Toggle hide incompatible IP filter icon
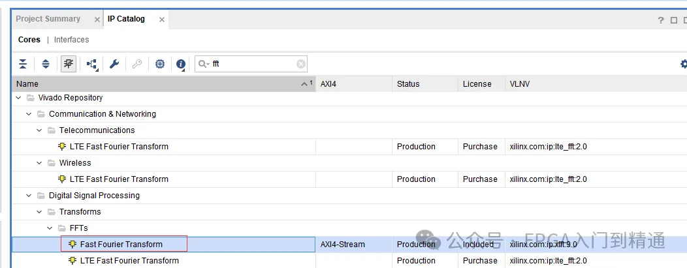687x268 pixels. (x=69, y=65)
